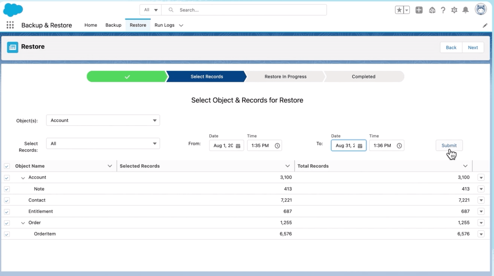Uncheck the OrderItem row checkbox
This screenshot has width=494, height=276.
(x=7, y=234)
